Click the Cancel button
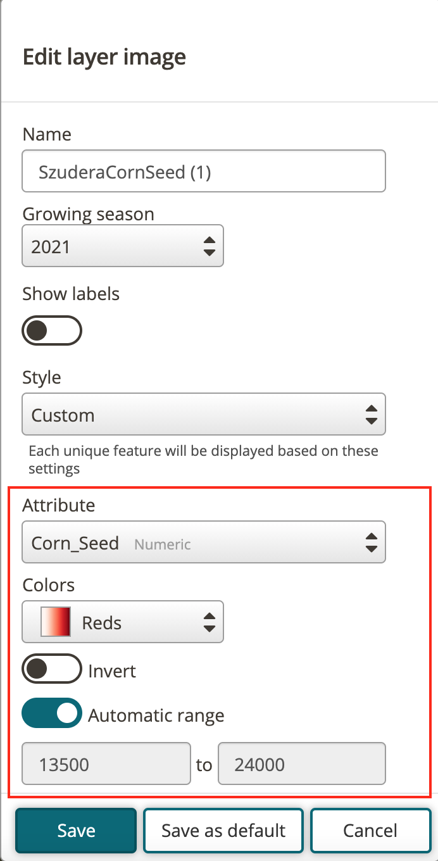 point(370,830)
